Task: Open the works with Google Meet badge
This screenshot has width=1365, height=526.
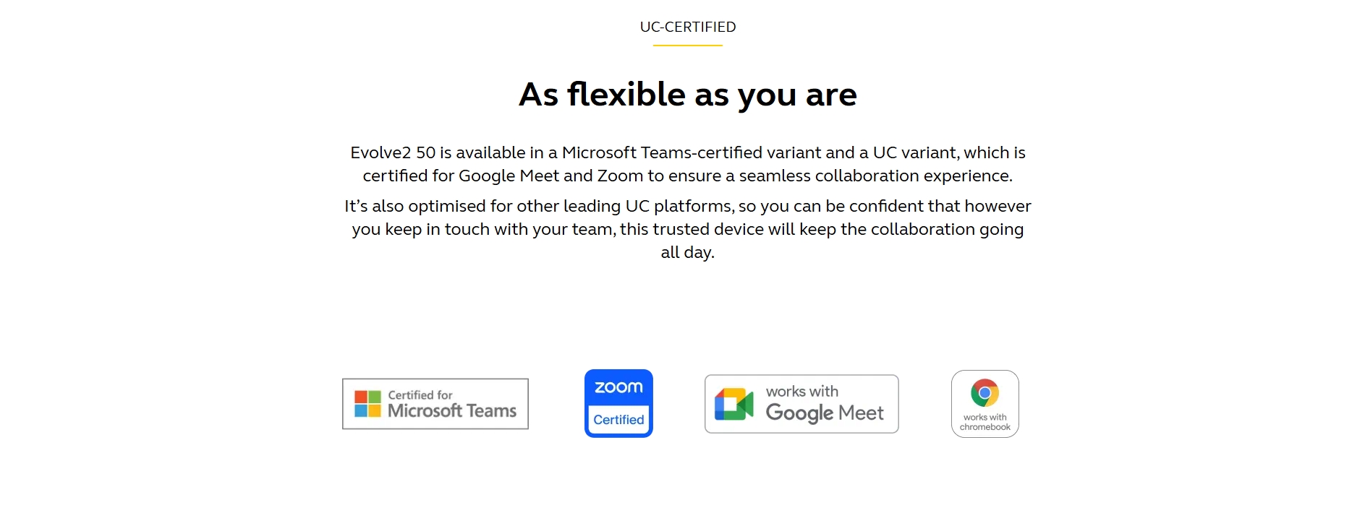Action: coord(801,404)
